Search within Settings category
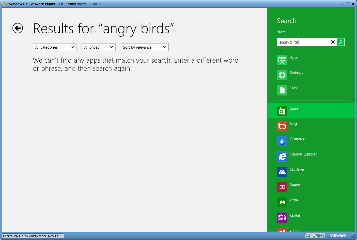This screenshot has height=240, width=357. (x=282, y=75)
